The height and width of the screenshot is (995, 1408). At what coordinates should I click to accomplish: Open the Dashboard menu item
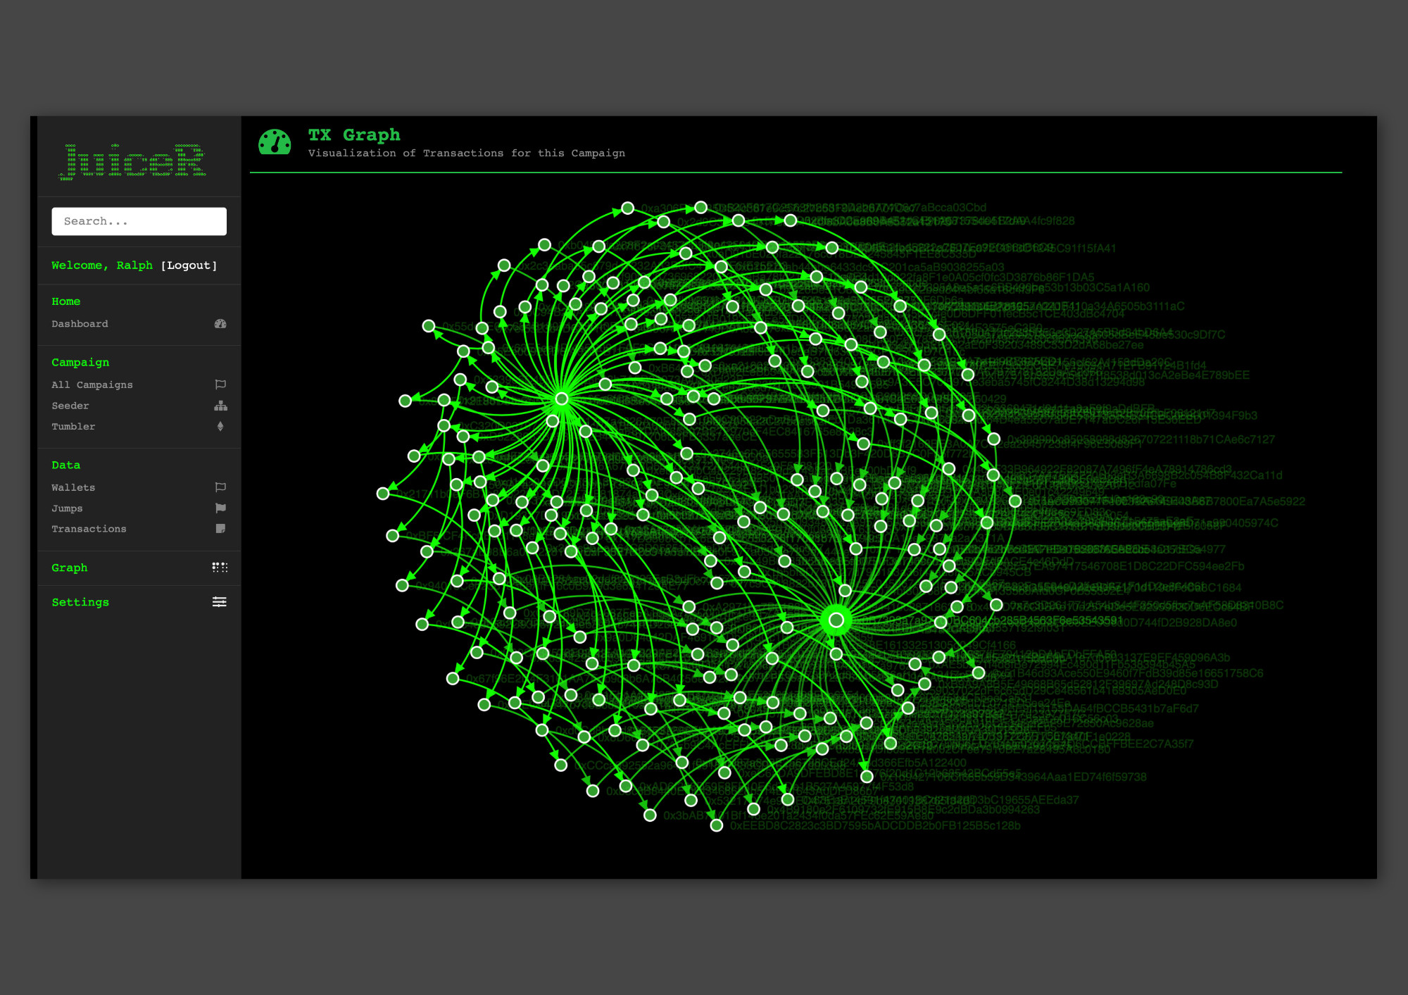click(80, 324)
